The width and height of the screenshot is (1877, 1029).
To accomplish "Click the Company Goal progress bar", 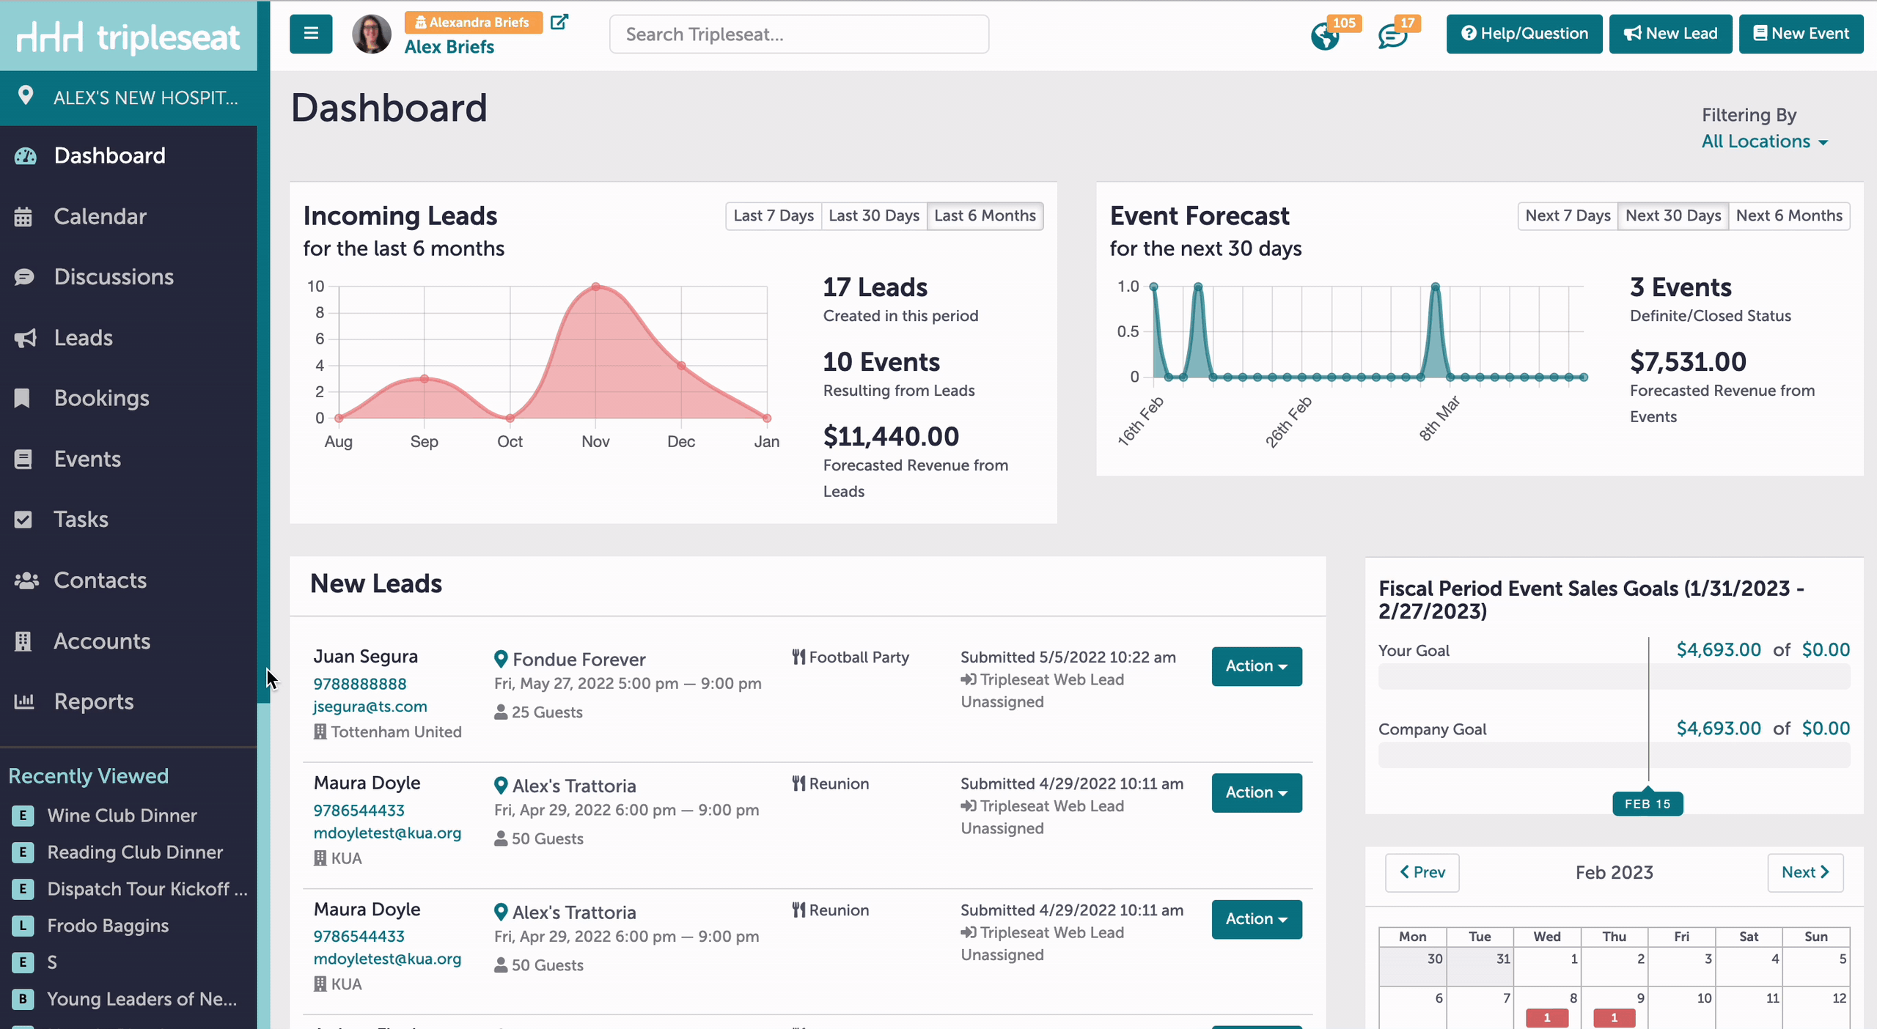I will click(x=1614, y=755).
